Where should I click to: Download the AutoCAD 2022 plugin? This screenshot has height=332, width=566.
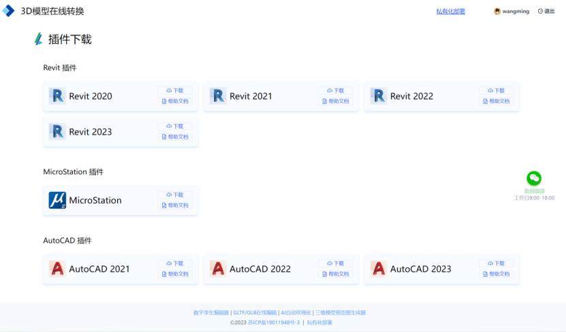tap(335, 263)
